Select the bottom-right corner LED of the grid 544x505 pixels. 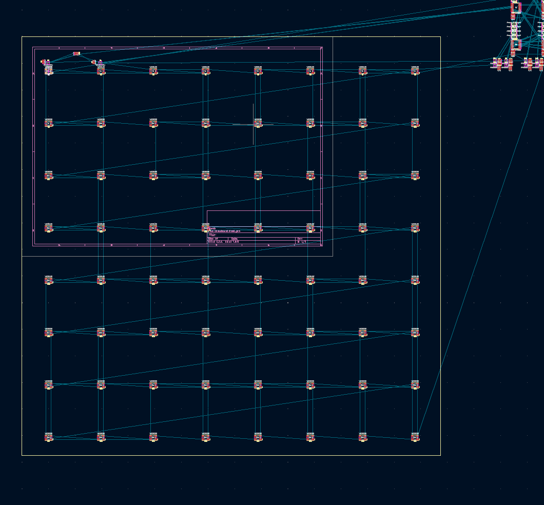pyautogui.click(x=415, y=437)
